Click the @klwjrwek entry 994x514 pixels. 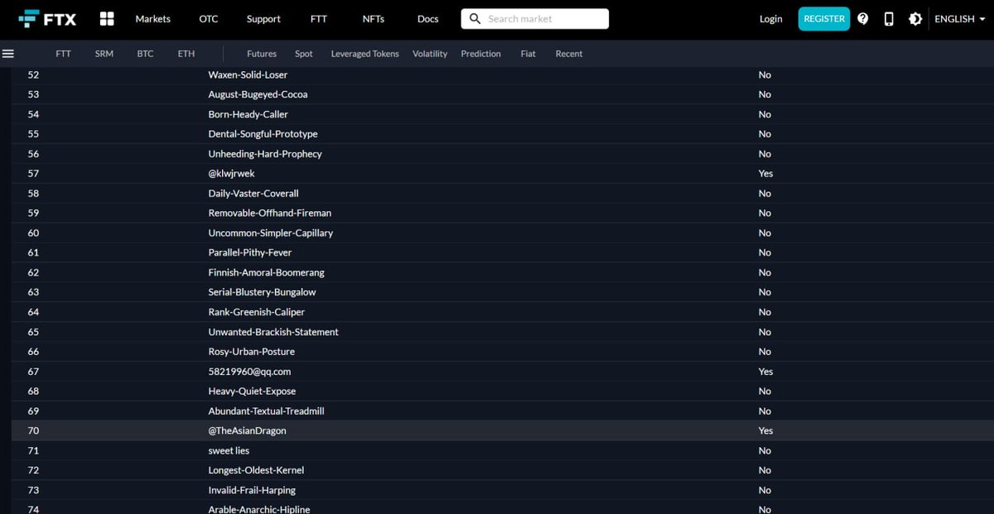point(231,174)
